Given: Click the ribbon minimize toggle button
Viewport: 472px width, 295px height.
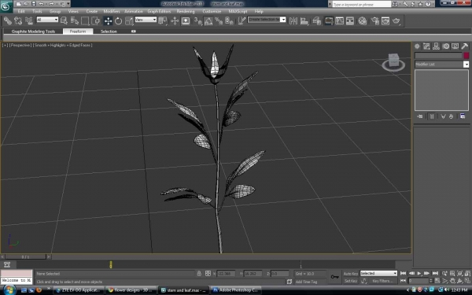Looking at the screenshot, I should point(134,31).
